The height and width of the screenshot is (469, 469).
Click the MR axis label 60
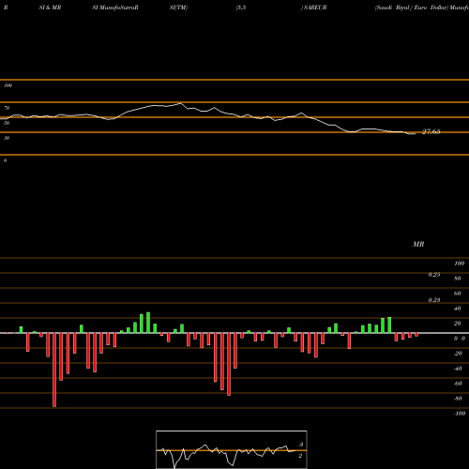coord(458,294)
